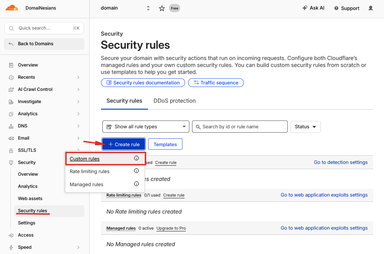The image size is (384, 254).
Task: Expand the Analytics section chevron
Action: (x=78, y=114)
